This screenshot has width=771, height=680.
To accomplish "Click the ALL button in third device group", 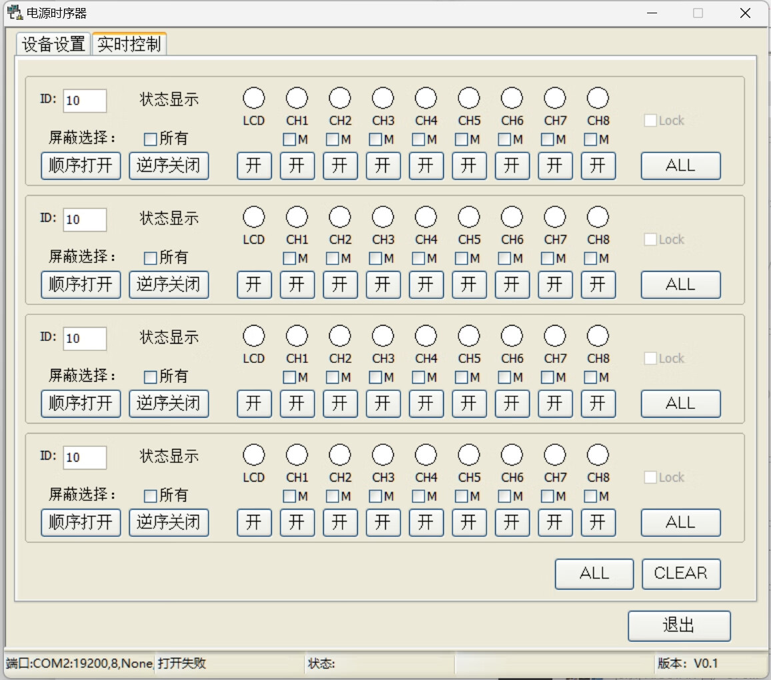I will pyautogui.click(x=680, y=404).
